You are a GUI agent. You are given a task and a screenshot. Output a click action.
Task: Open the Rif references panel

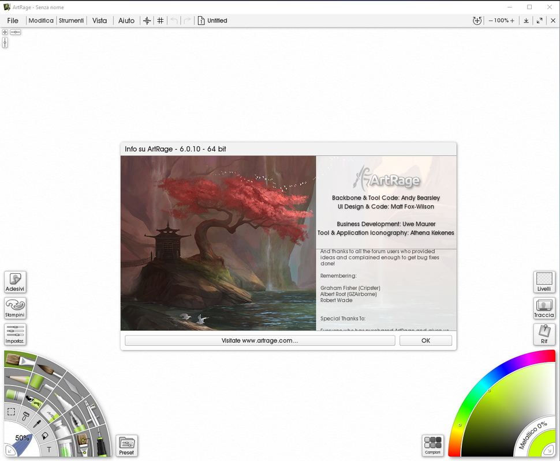(544, 334)
